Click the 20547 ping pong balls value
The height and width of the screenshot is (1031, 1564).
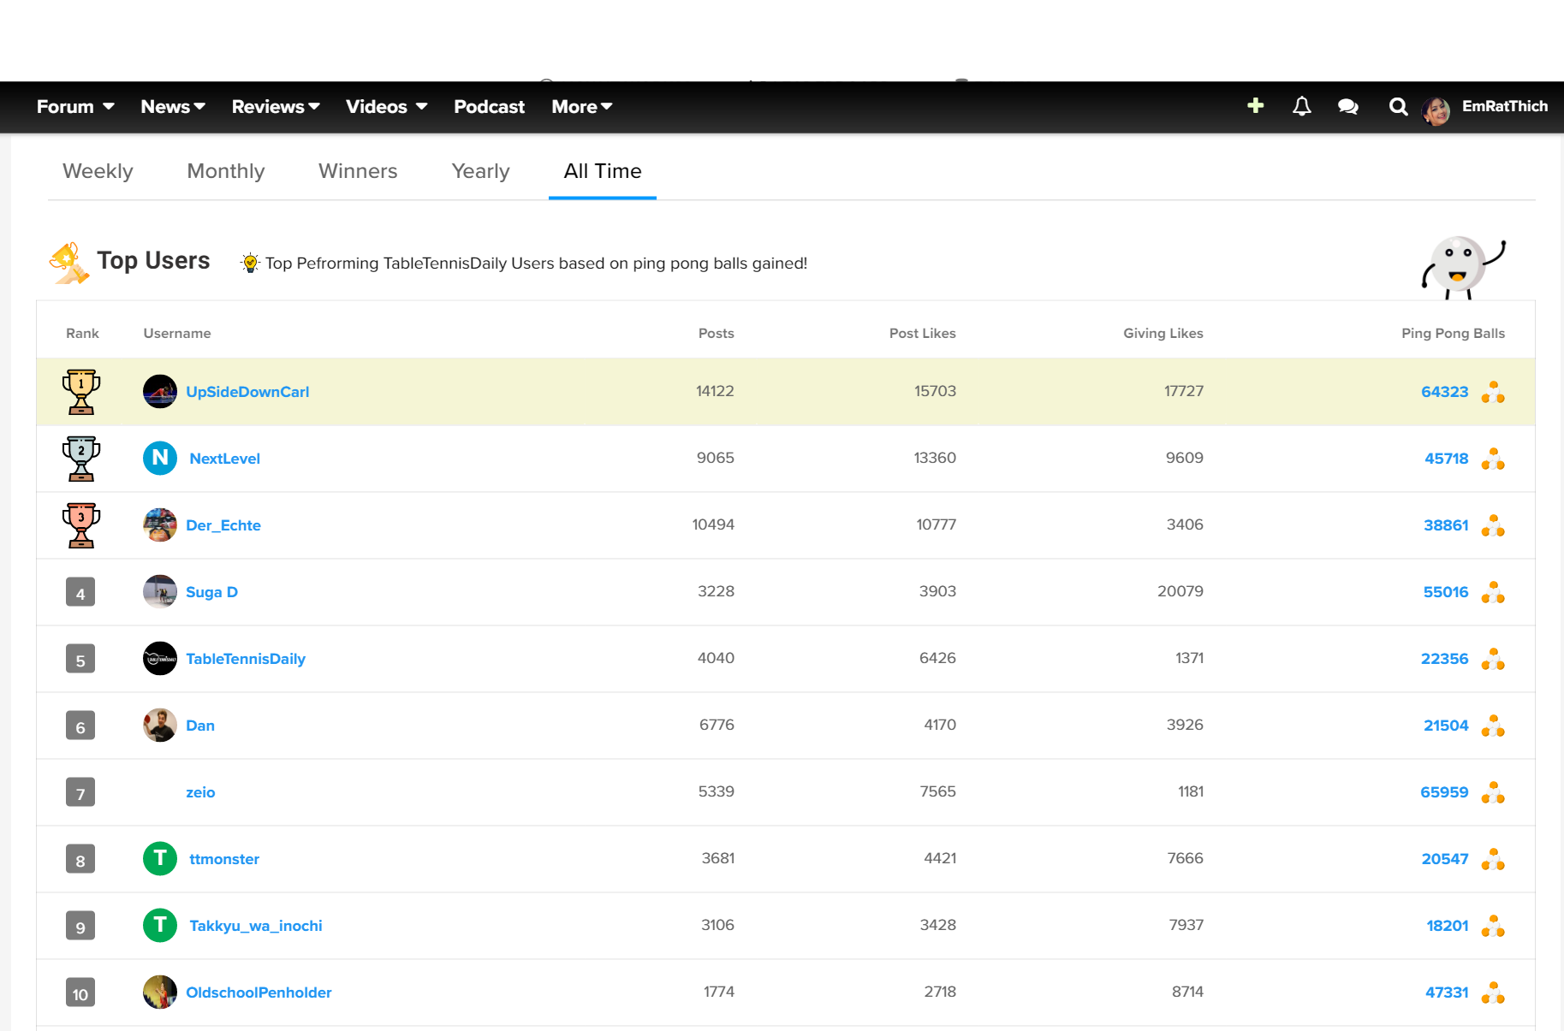1445,859
